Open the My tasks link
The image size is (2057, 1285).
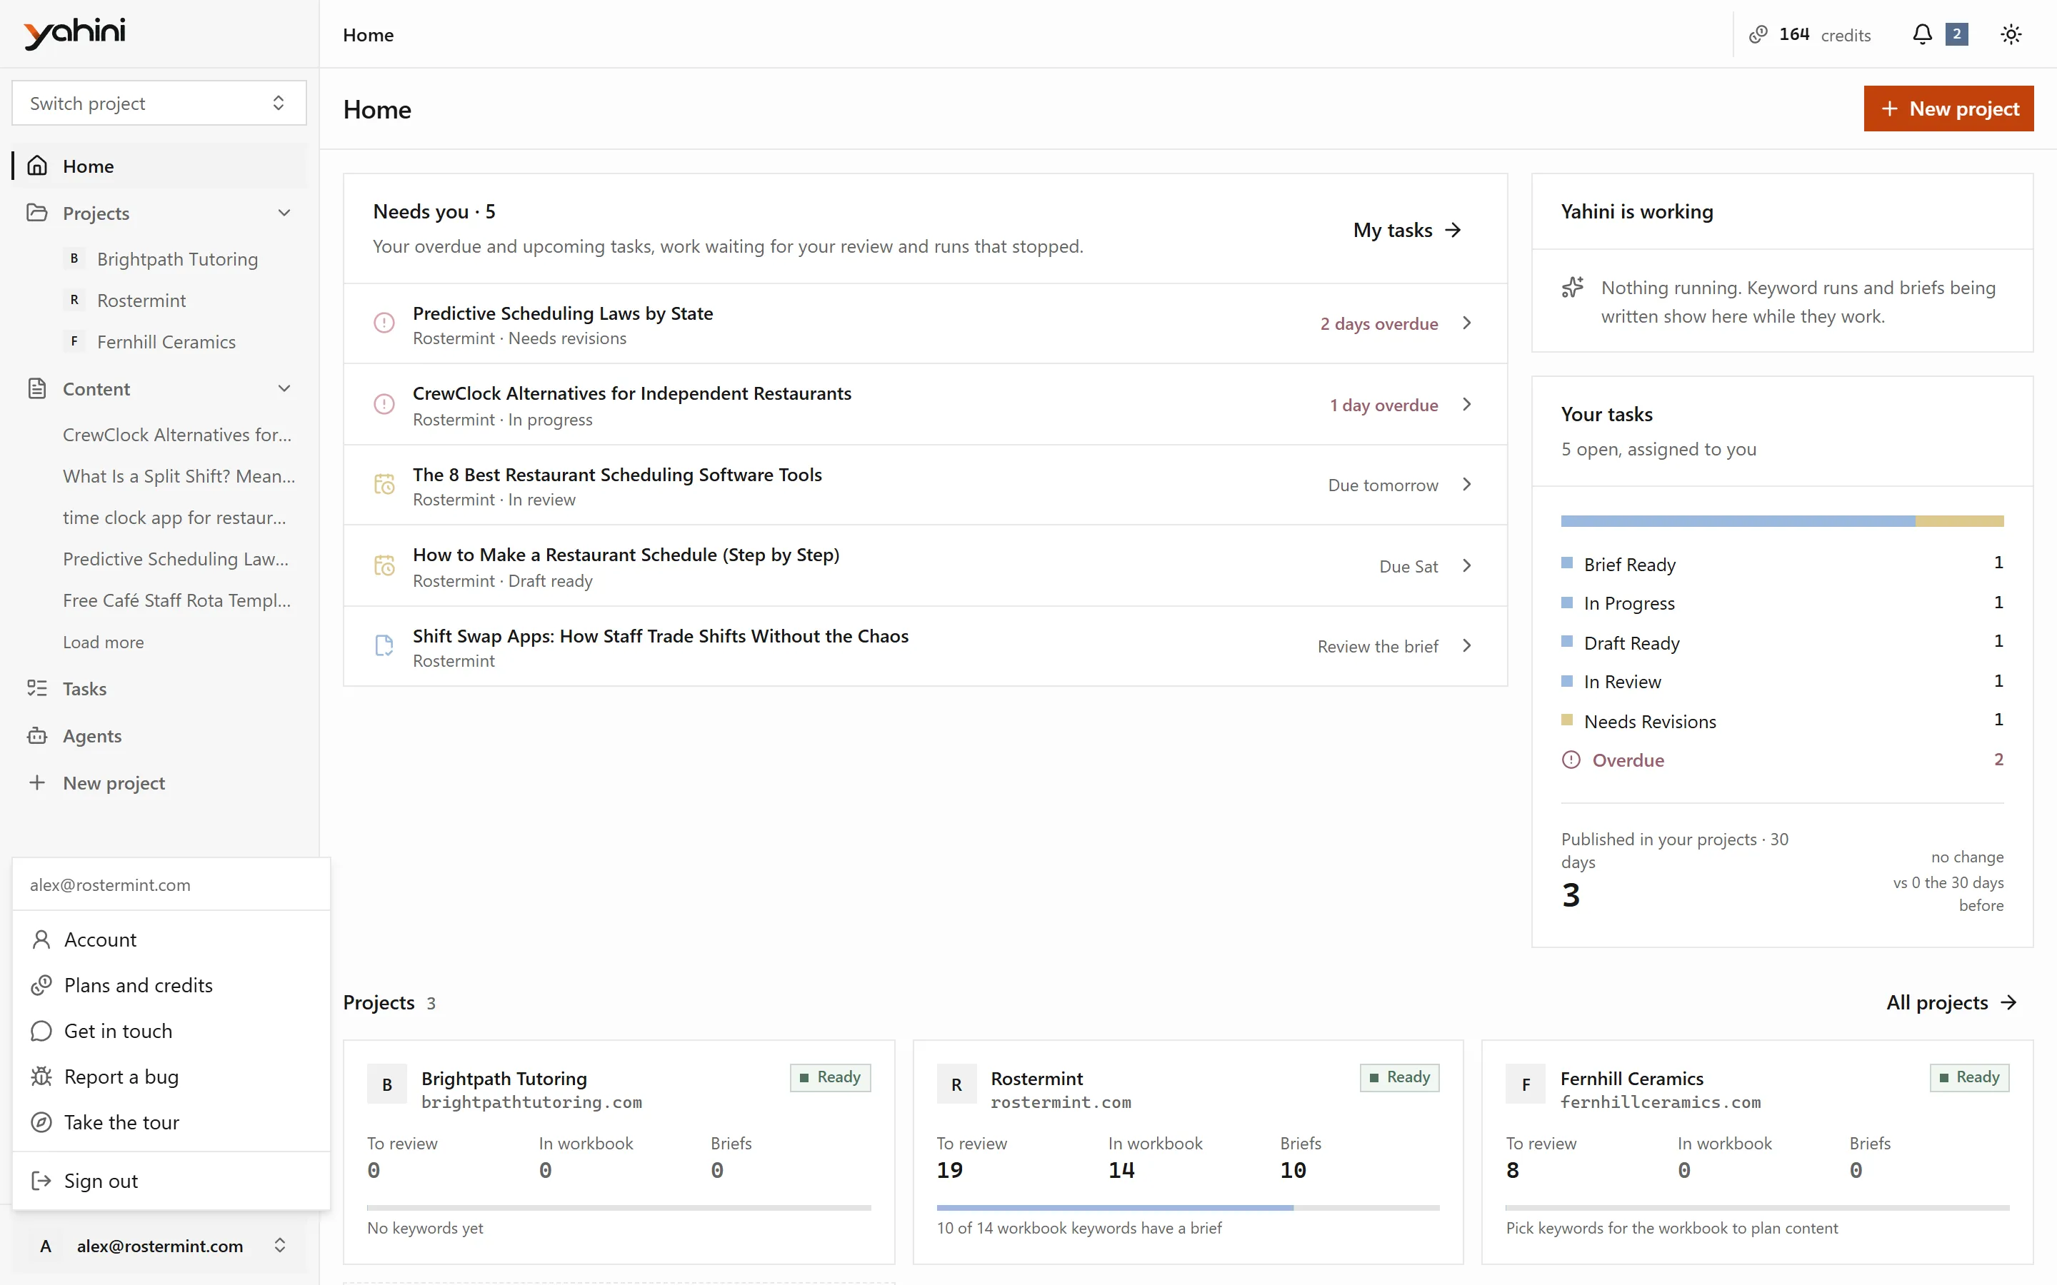(x=1407, y=229)
